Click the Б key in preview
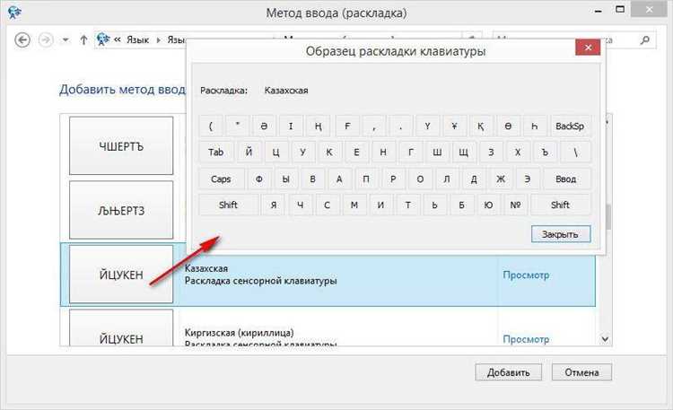This screenshot has height=410, width=673. (461, 205)
